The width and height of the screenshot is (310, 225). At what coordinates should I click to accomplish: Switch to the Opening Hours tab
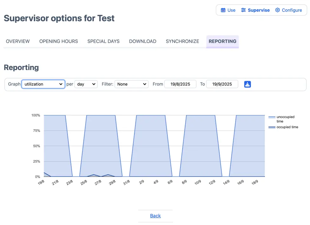pyautogui.click(x=59, y=41)
